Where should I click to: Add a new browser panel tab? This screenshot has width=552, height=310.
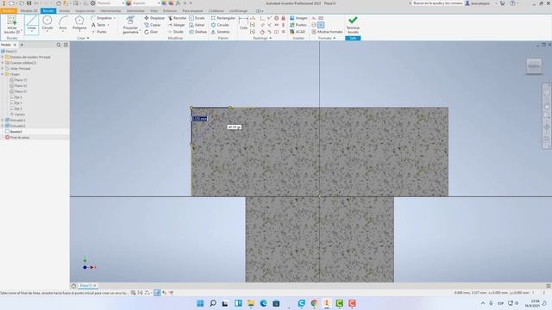point(22,45)
